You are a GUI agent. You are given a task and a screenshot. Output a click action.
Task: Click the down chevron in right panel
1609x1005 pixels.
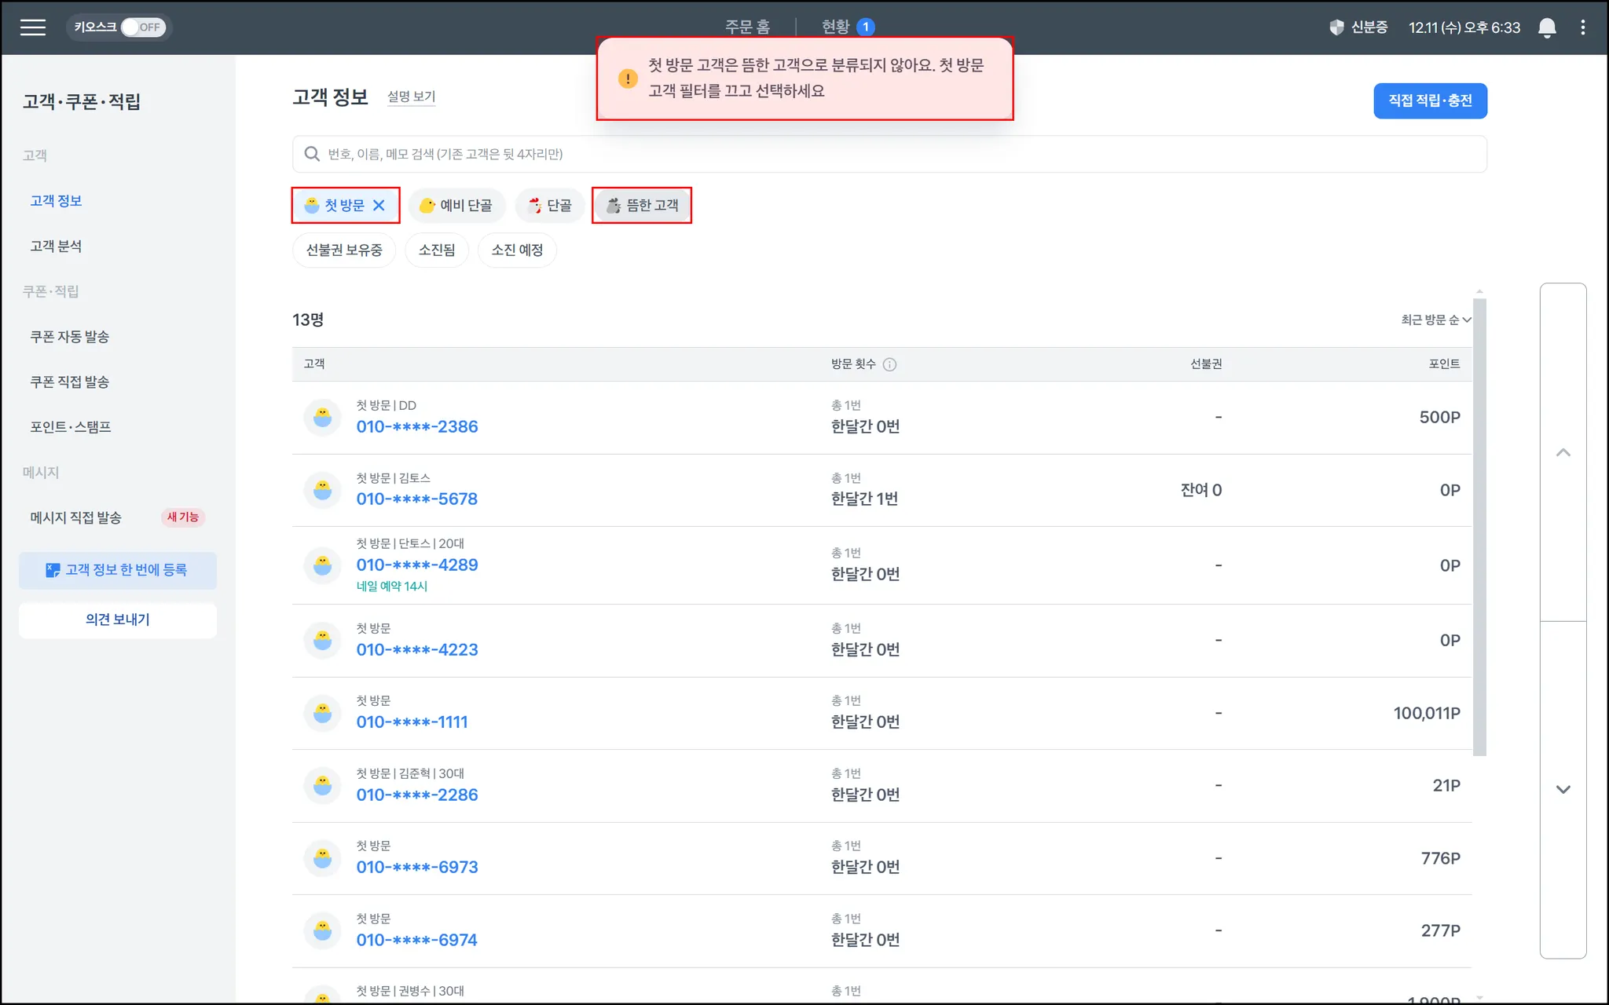tap(1563, 789)
